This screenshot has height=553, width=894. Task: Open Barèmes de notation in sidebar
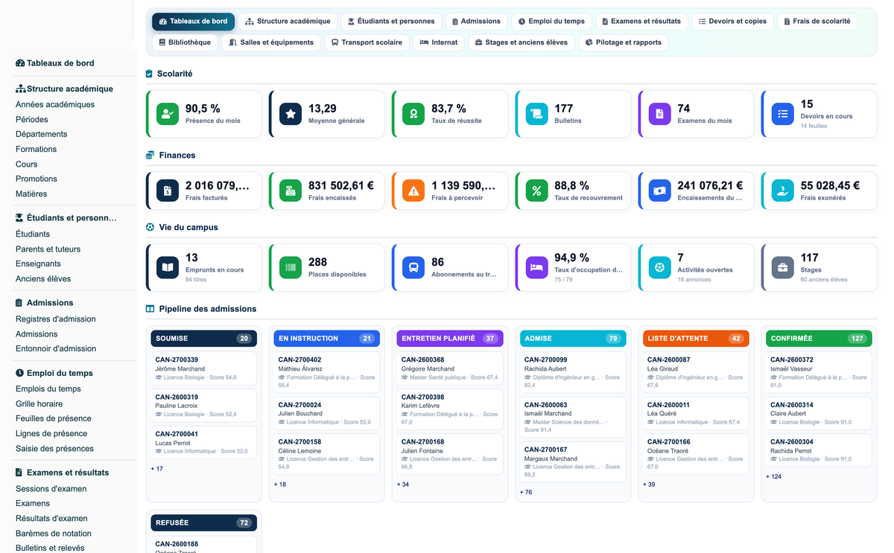pyautogui.click(x=54, y=534)
